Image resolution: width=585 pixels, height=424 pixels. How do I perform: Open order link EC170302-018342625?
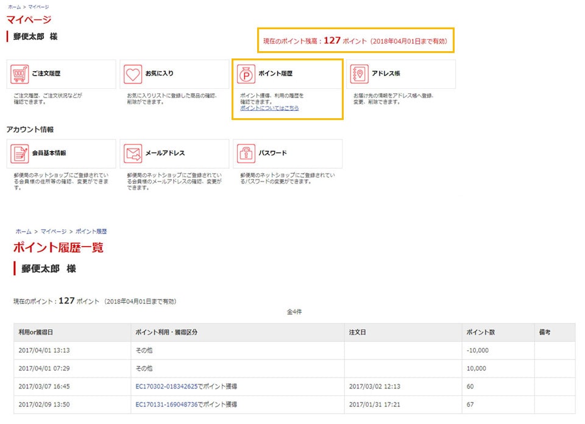166,386
